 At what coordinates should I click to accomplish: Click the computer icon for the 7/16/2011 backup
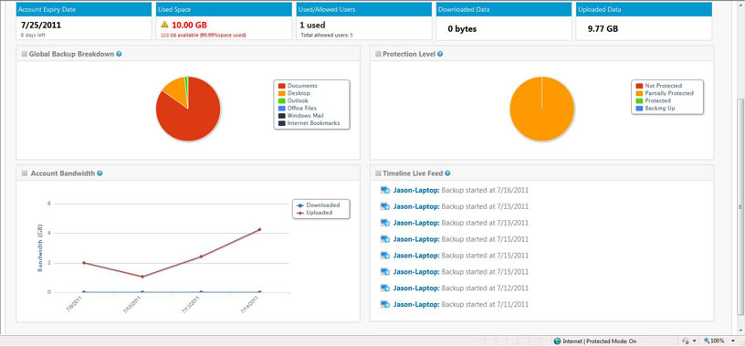coord(385,190)
